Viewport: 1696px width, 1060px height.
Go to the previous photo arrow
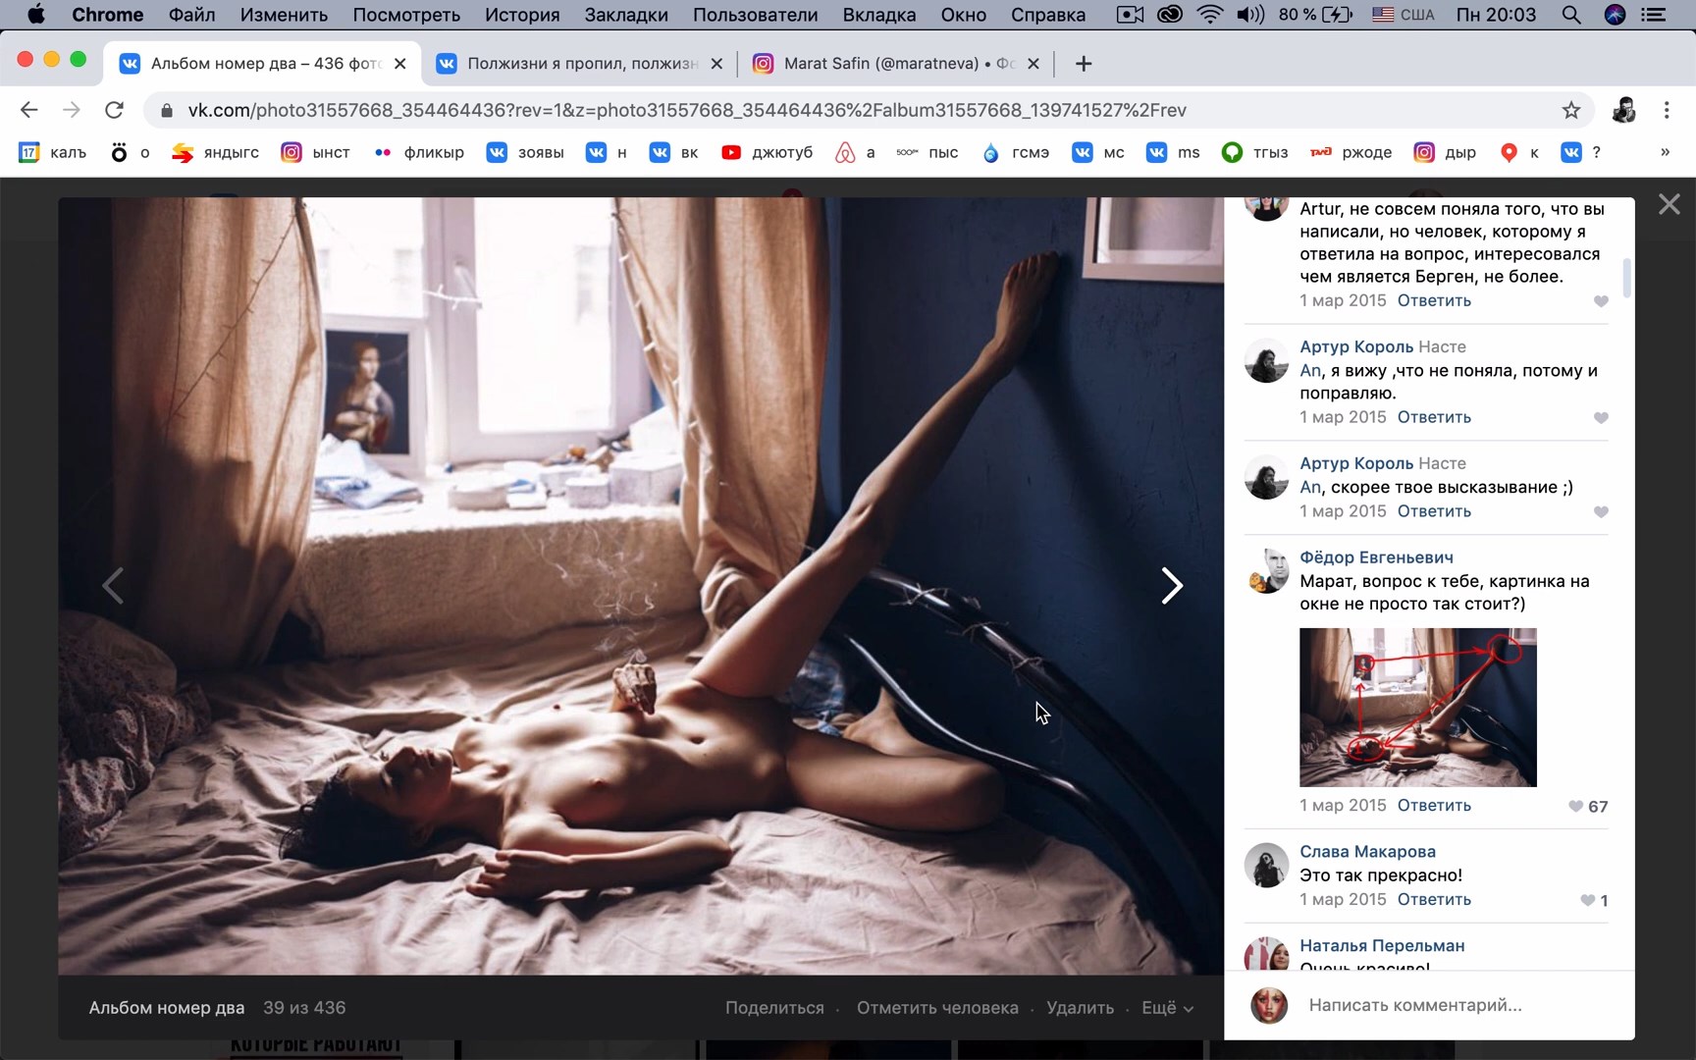point(113,586)
